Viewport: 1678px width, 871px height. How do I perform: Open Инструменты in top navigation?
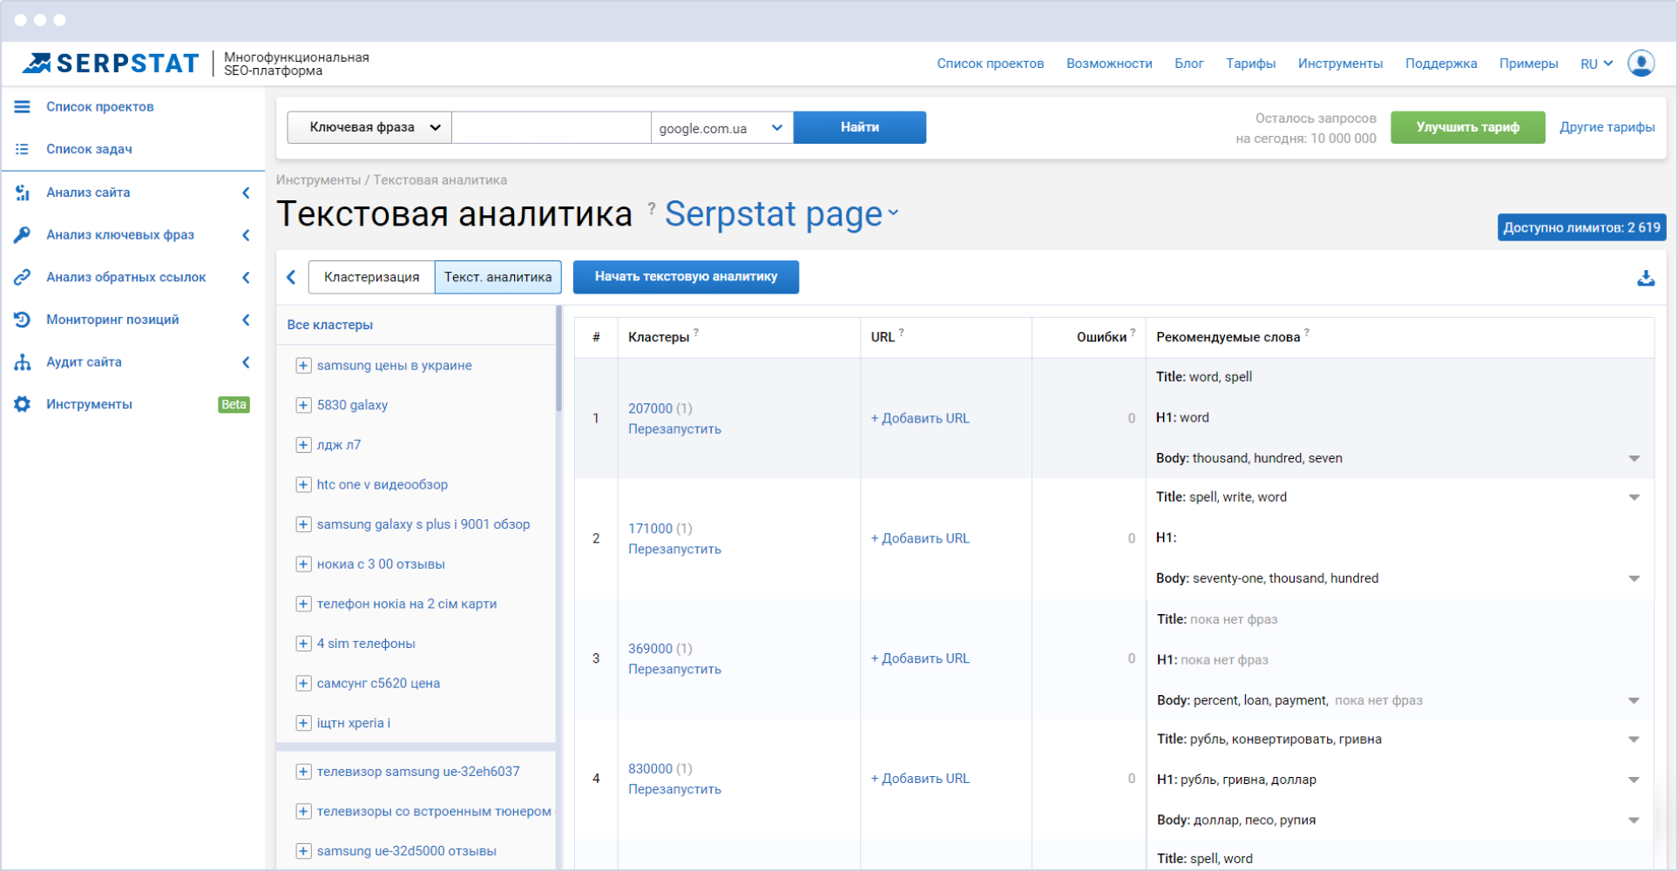[x=1340, y=64]
